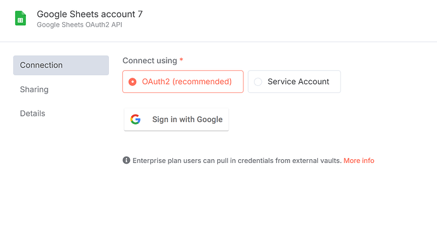This screenshot has width=437, height=230.
Task: Select the Service Account radio circle
Action: click(x=258, y=82)
